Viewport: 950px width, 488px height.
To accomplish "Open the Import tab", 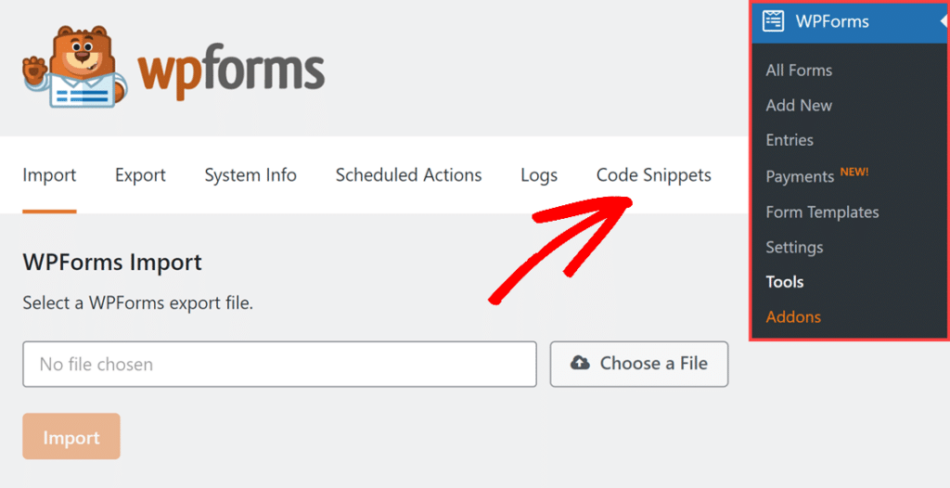I will [49, 175].
